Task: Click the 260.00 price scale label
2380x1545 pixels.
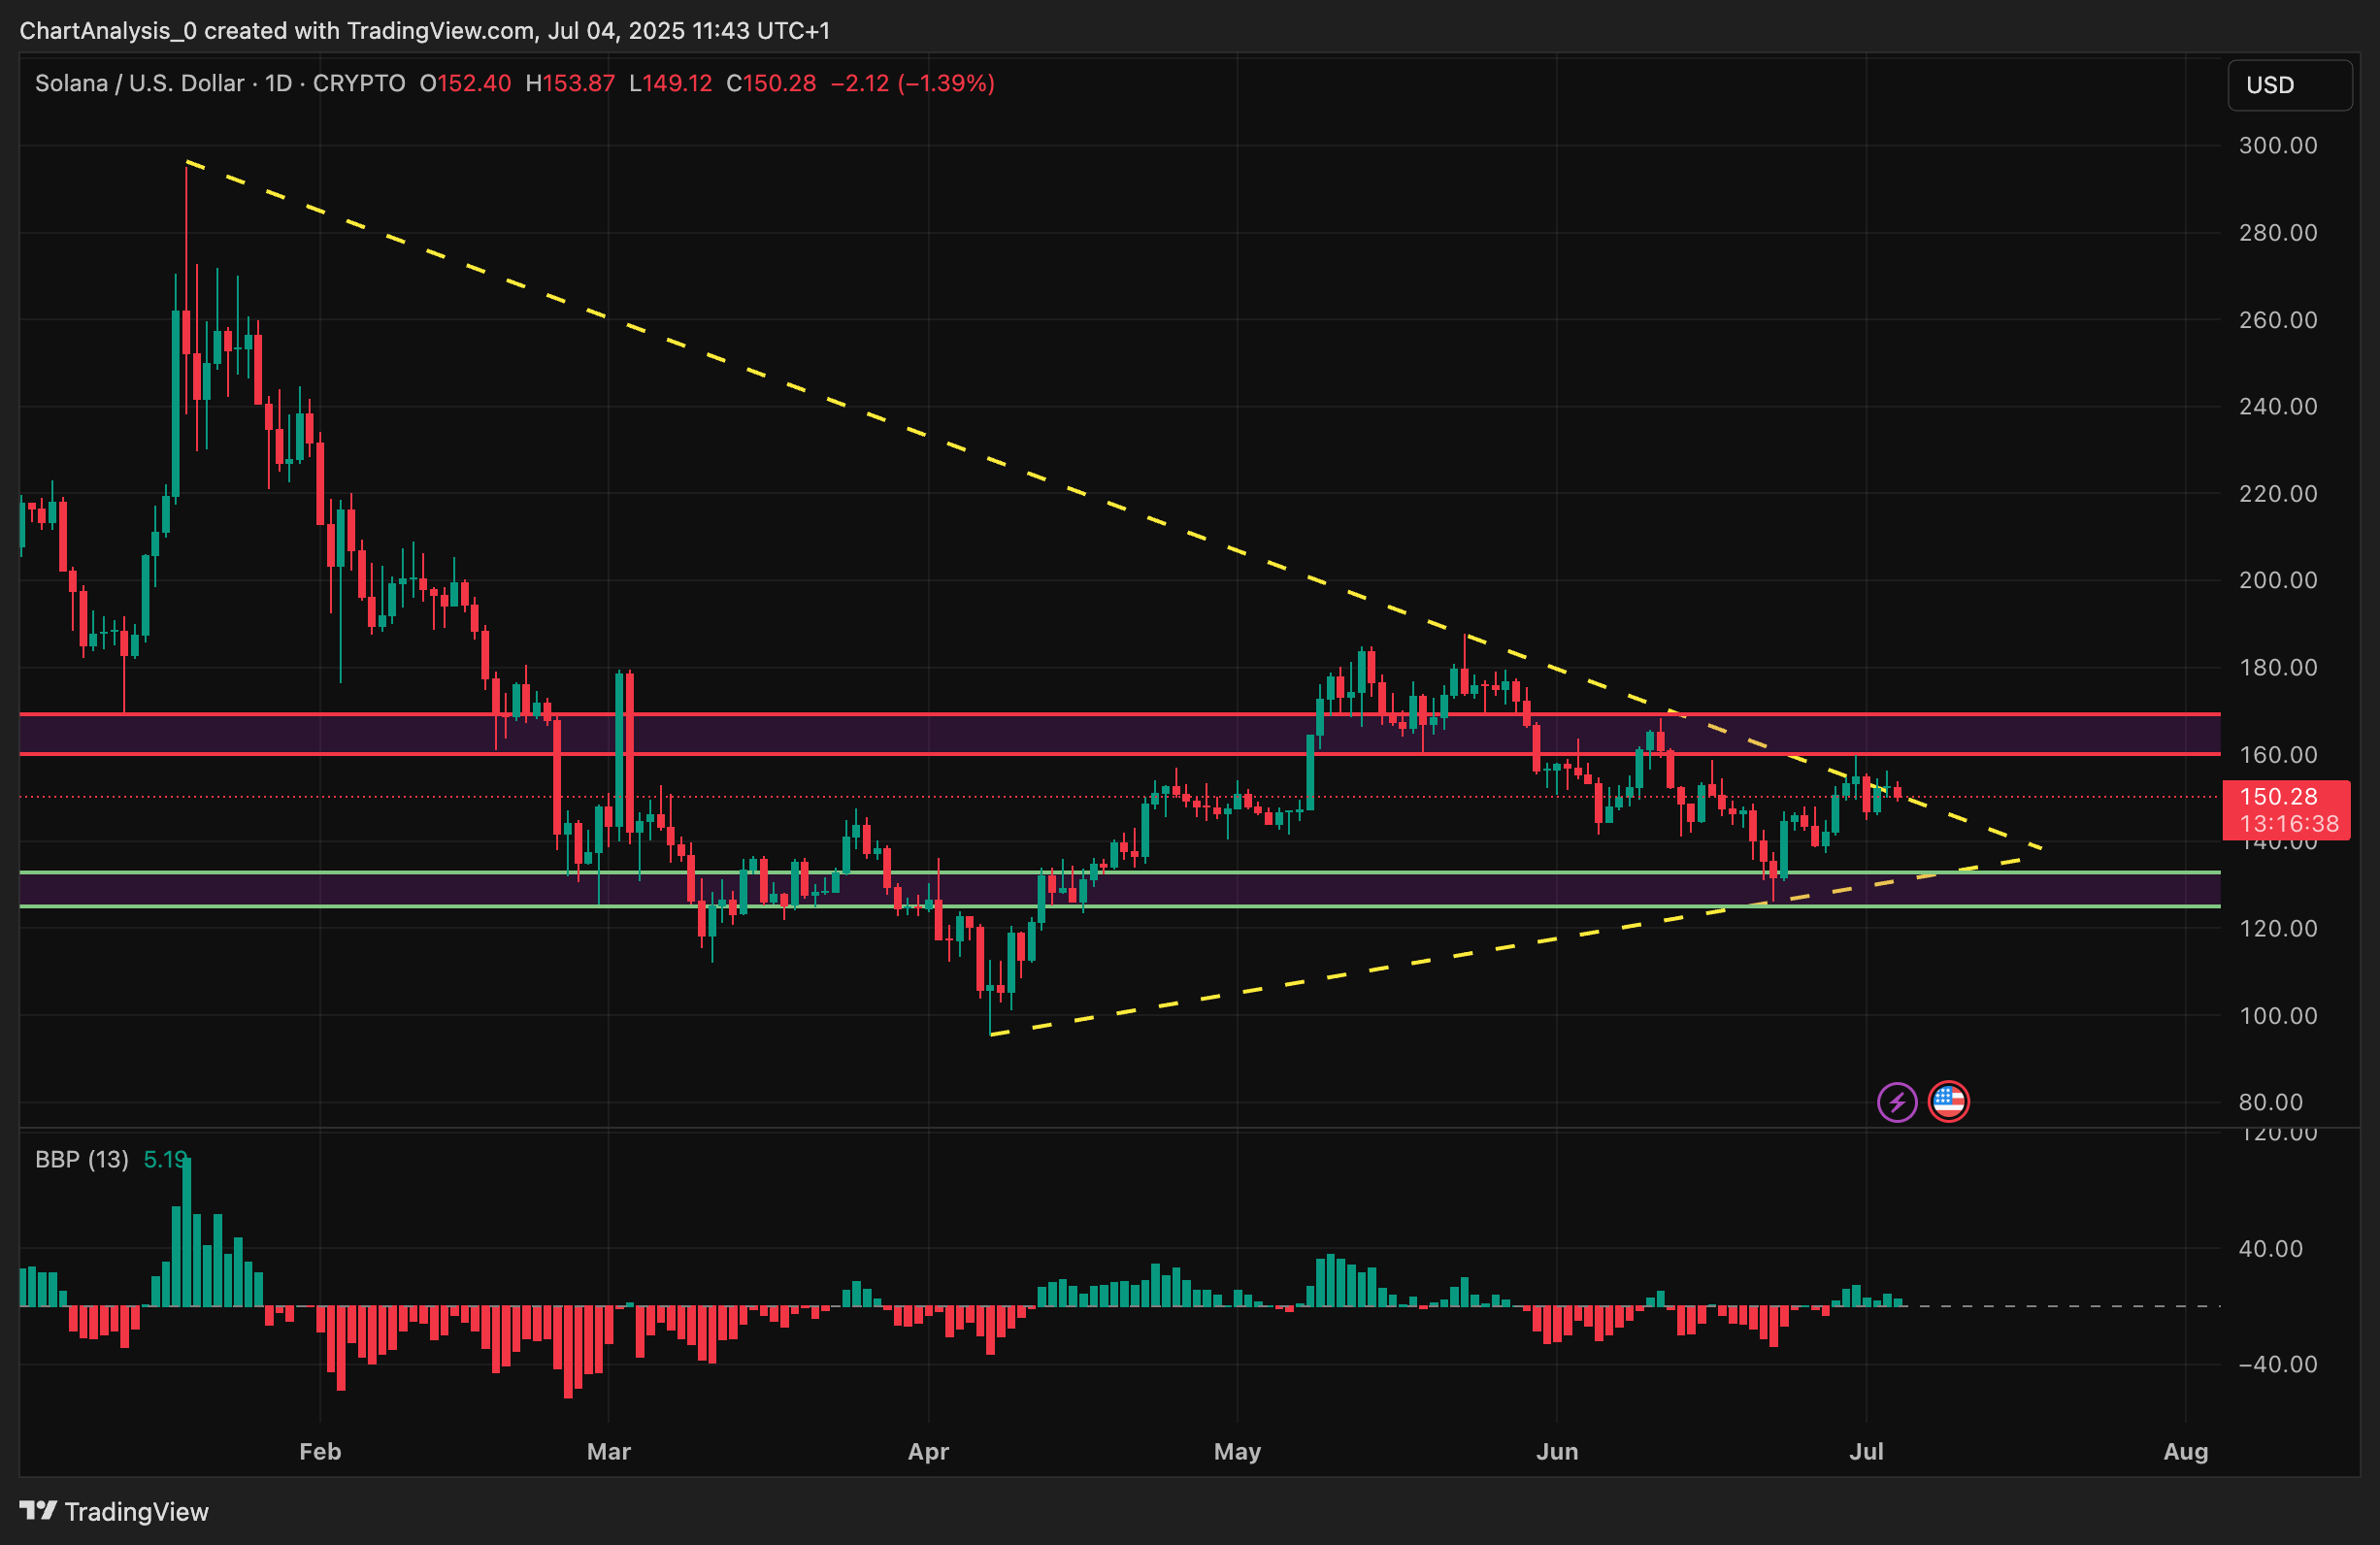Action: pyautogui.click(x=2278, y=319)
